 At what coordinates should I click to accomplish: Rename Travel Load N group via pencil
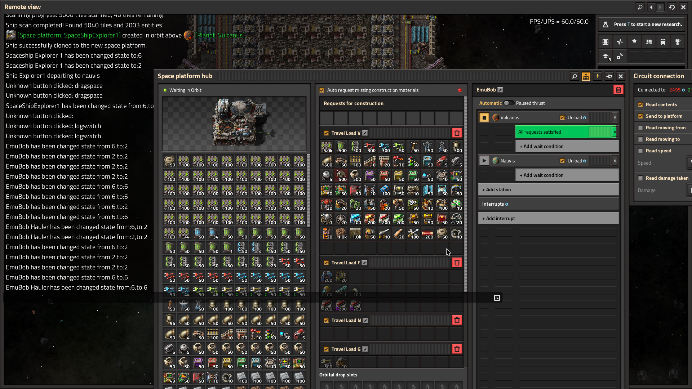(365, 320)
